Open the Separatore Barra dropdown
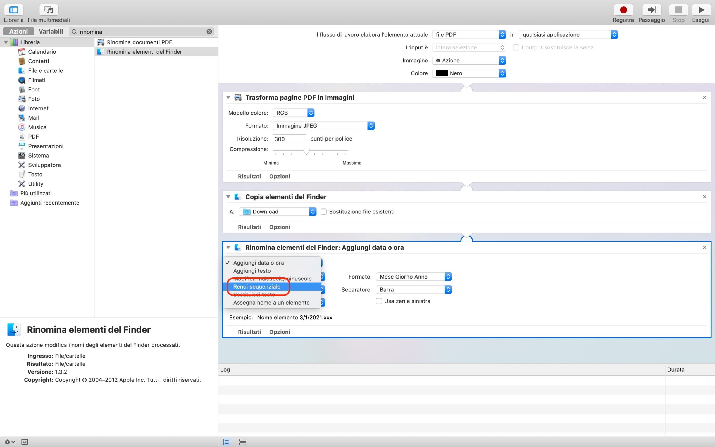The height and width of the screenshot is (447, 715). (x=414, y=290)
